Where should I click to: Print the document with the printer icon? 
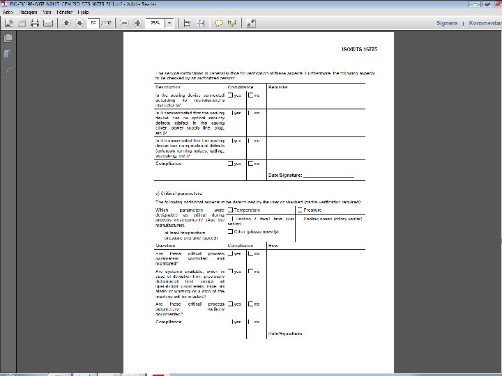[35, 23]
